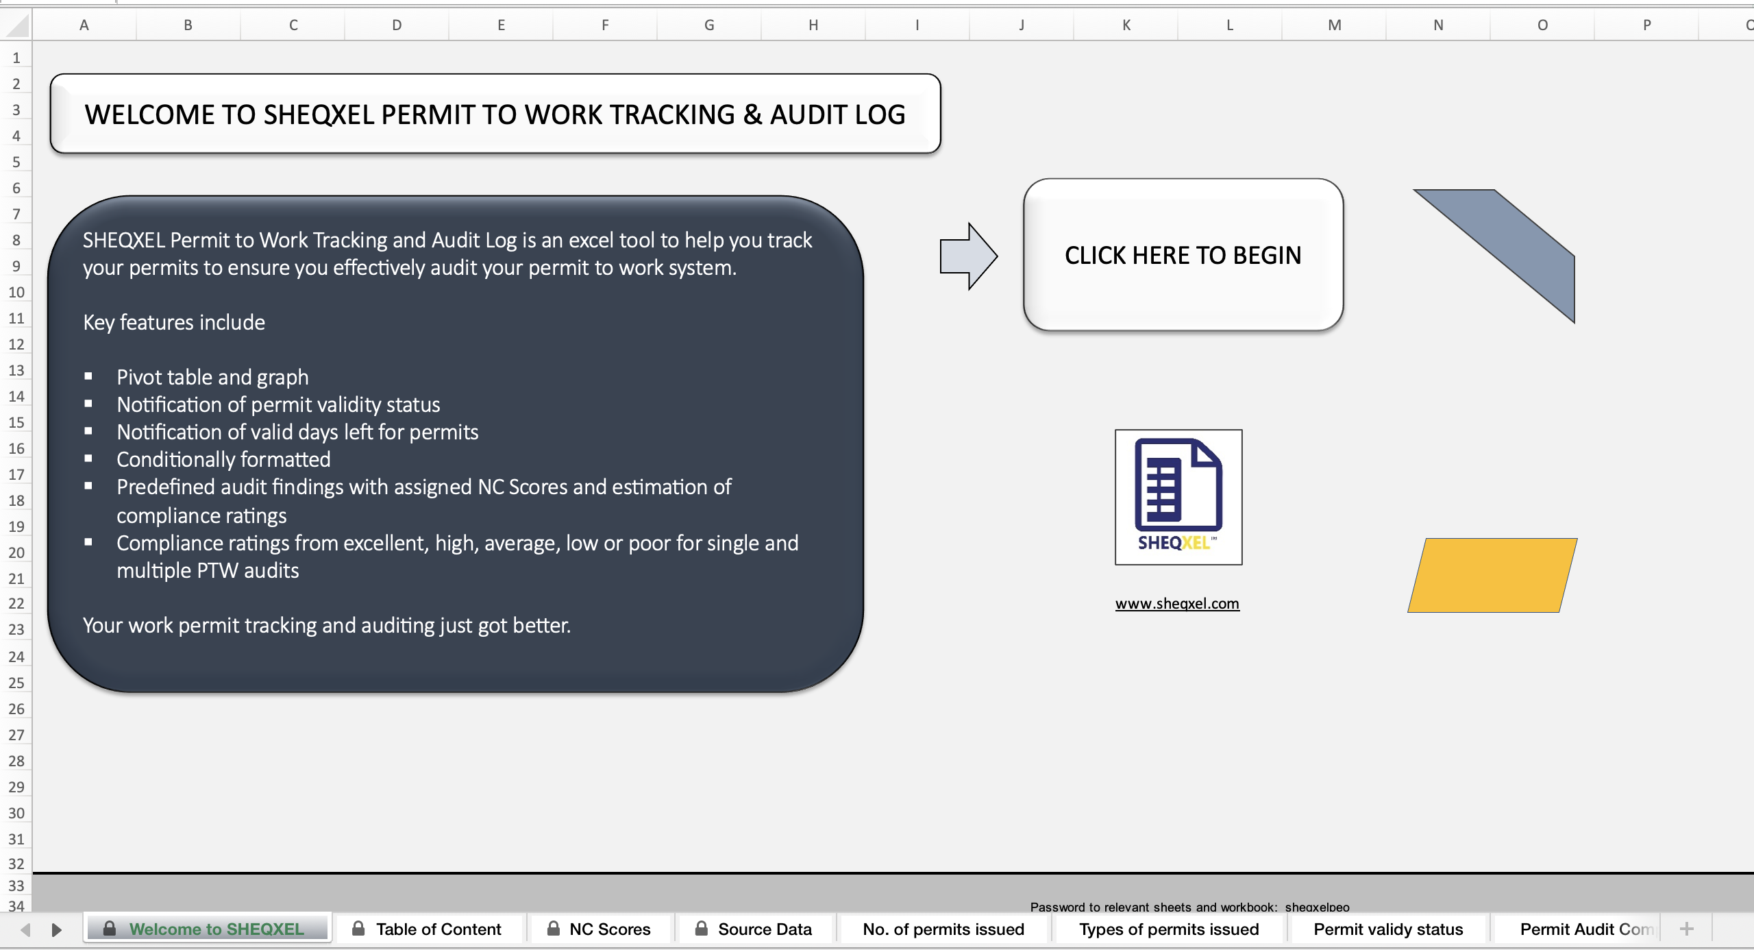The width and height of the screenshot is (1754, 950).
Task: Select the yellow parallelogram shape
Action: click(1492, 575)
